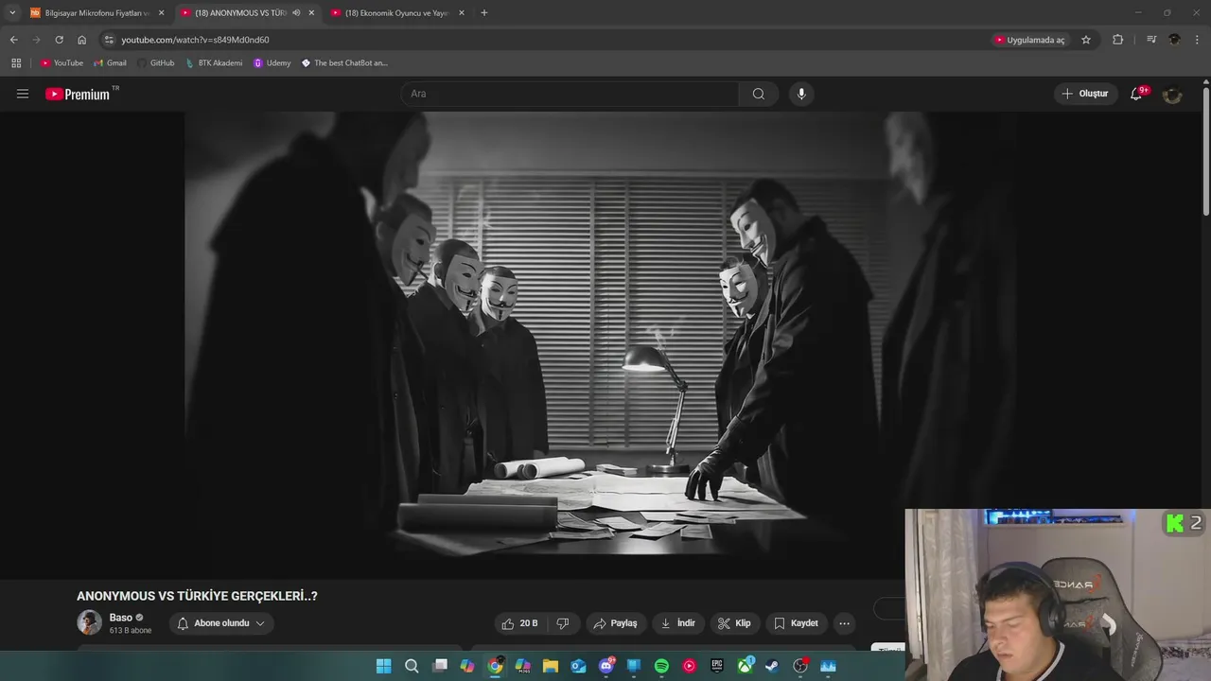The height and width of the screenshot is (681, 1211).
Task: Like the video showing 20 B
Action: tap(519, 623)
